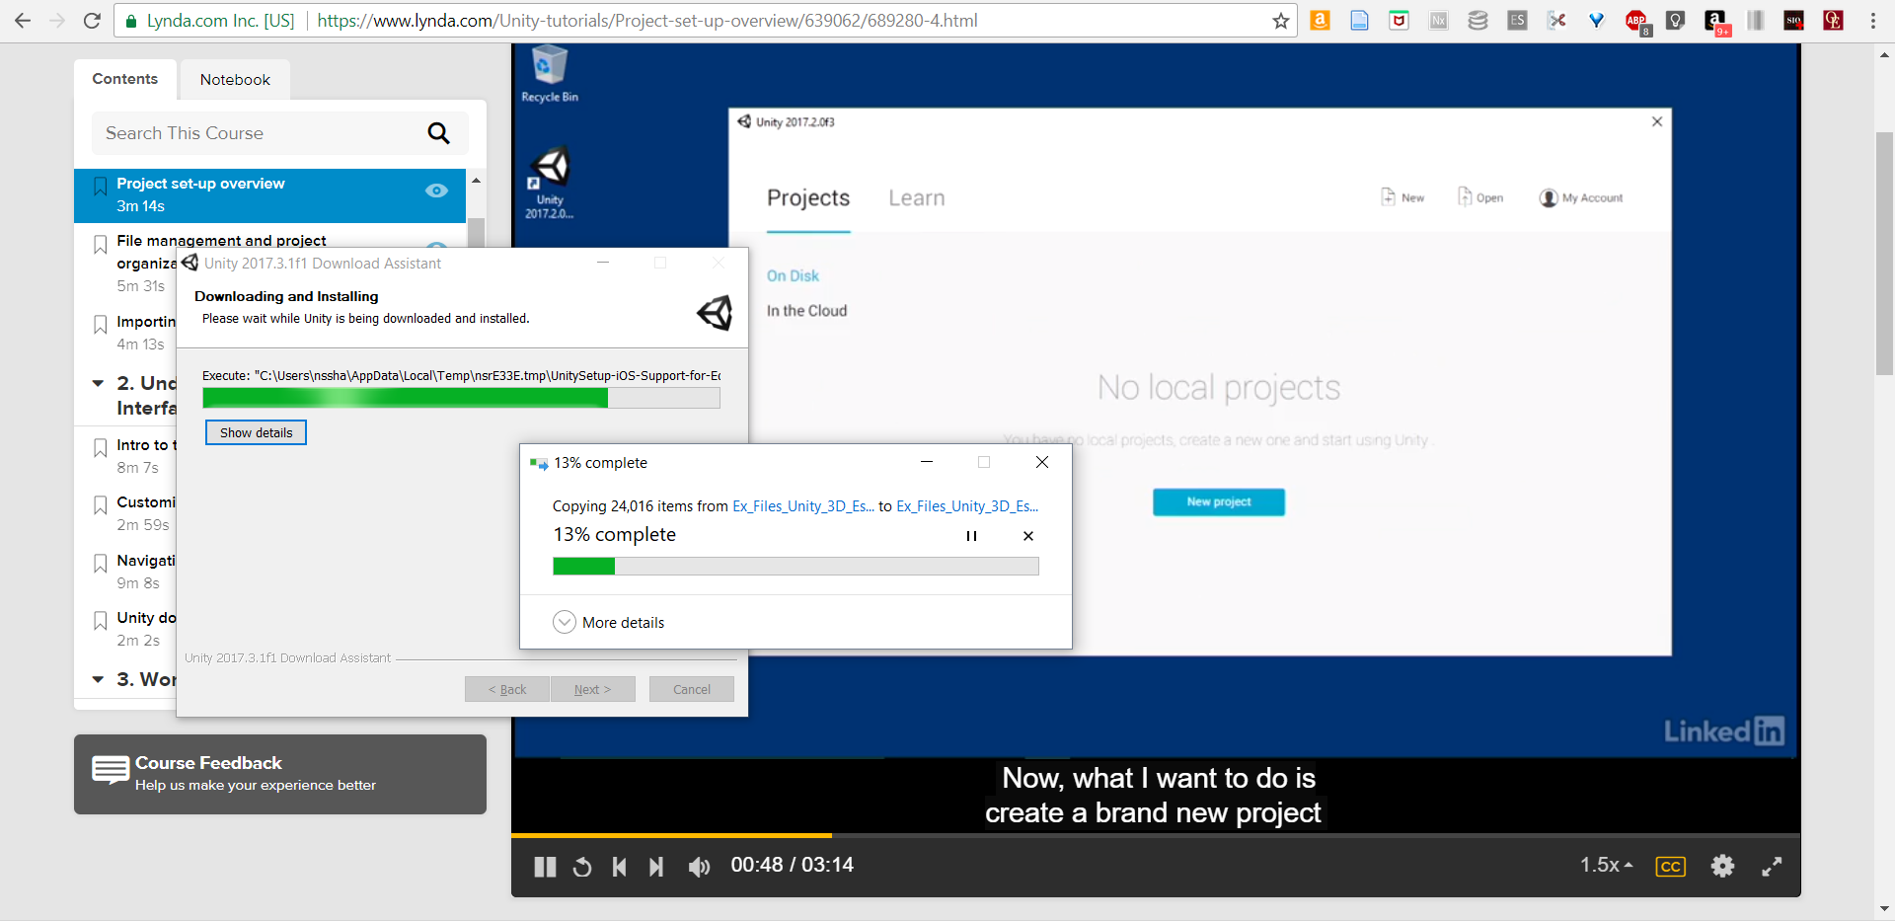Click the source Ex_Files_Unity_3D_Es link
The height and width of the screenshot is (921, 1895).
point(803,506)
